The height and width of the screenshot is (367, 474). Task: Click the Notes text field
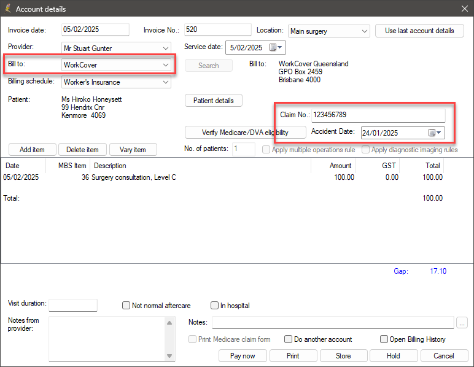point(333,323)
